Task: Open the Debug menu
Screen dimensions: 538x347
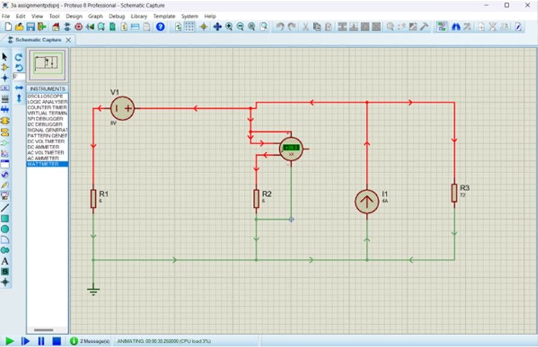Action: click(117, 16)
